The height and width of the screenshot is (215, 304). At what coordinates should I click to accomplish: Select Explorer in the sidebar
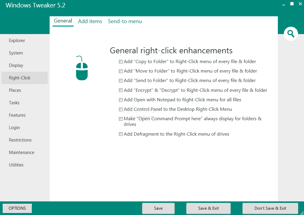25,41
